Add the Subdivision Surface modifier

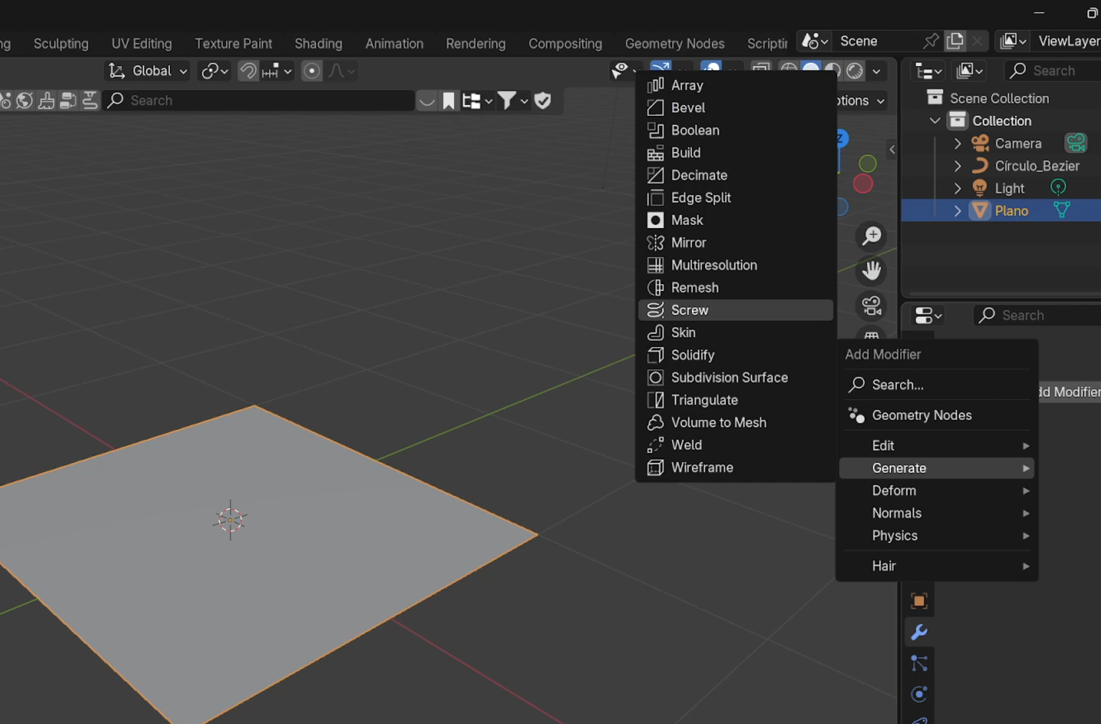pos(736,378)
